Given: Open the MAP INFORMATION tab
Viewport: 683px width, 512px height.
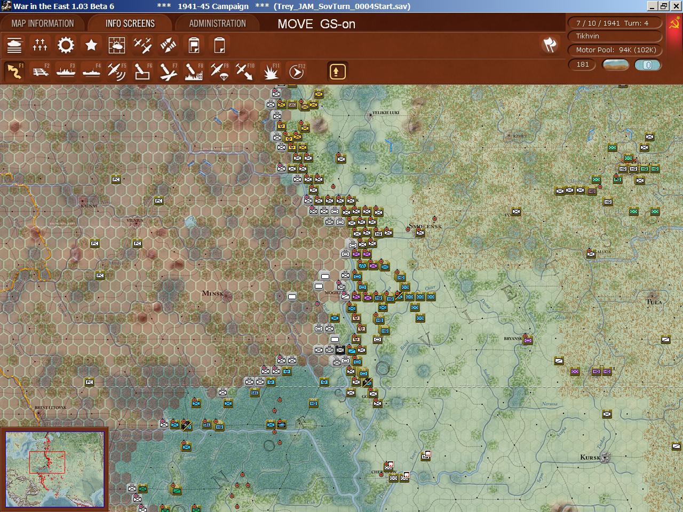Looking at the screenshot, I should pos(43,23).
